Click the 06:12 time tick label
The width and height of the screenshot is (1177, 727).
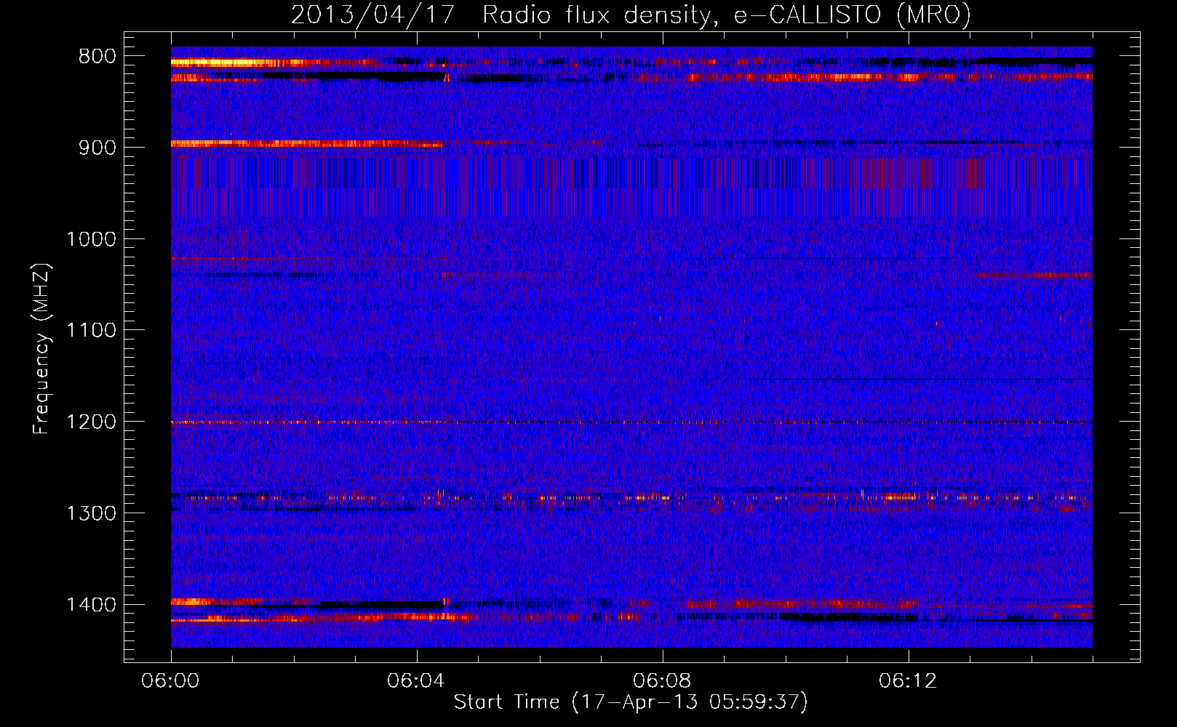coord(909,681)
